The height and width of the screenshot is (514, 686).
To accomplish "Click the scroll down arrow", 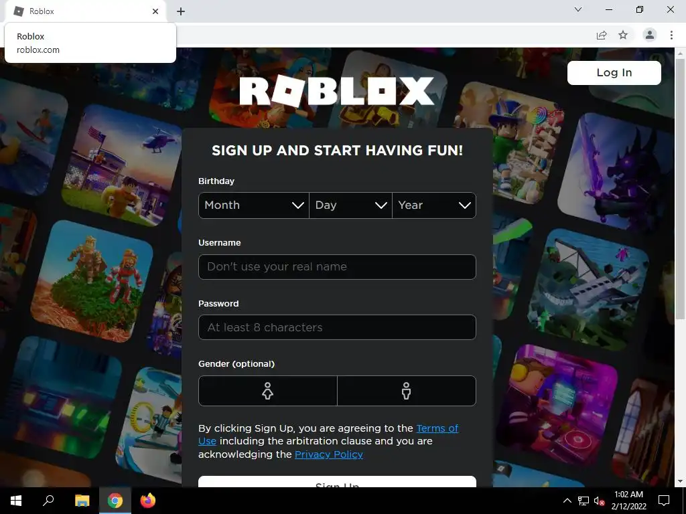I will [680, 482].
